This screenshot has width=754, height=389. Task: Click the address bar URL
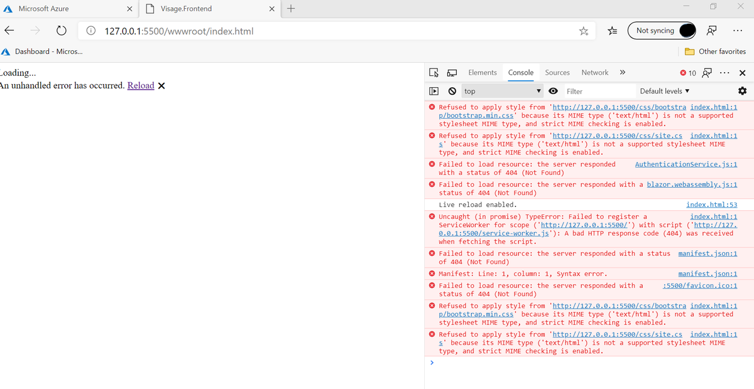click(x=179, y=31)
